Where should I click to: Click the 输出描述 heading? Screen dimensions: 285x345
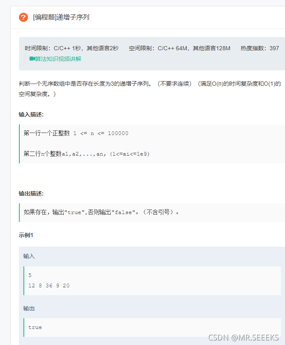coord(31,193)
